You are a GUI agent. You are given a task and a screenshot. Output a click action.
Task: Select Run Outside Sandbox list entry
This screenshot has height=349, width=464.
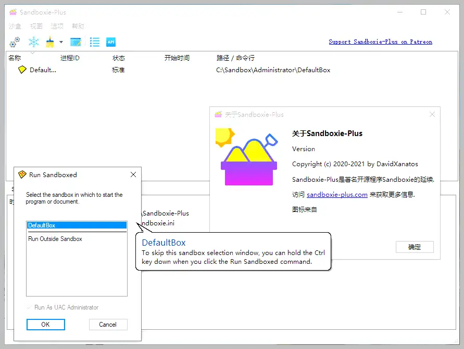[x=55, y=239]
